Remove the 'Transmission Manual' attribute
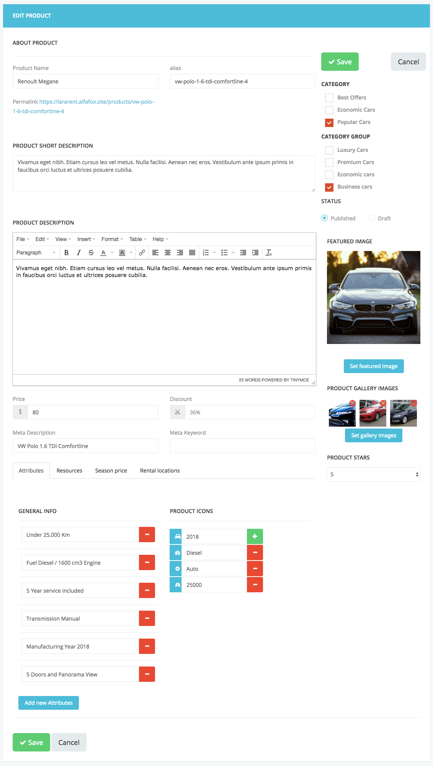The width and height of the screenshot is (433, 766). [147, 618]
